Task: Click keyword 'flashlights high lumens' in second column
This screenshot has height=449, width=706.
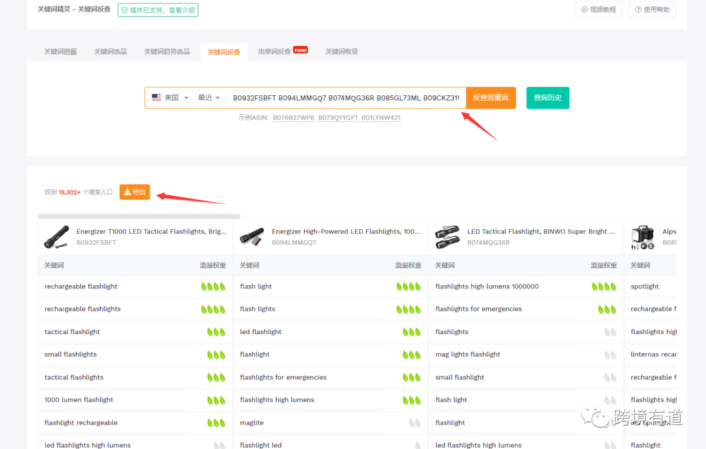Action: point(277,399)
